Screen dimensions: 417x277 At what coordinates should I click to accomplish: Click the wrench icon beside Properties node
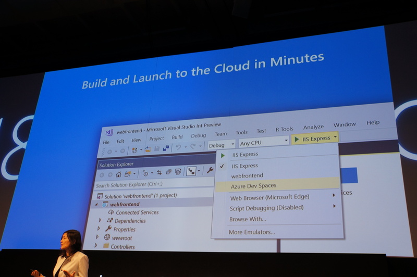click(x=108, y=229)
